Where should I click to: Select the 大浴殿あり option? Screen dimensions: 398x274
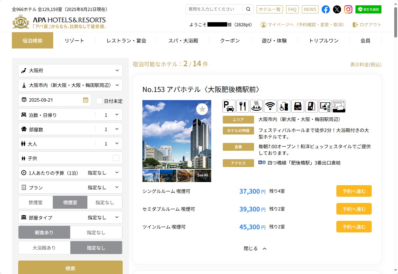click(x=44, y=248)
